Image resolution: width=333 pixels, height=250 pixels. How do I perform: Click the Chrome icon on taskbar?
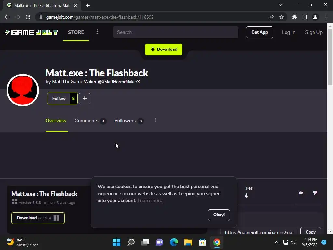point(217,242)
